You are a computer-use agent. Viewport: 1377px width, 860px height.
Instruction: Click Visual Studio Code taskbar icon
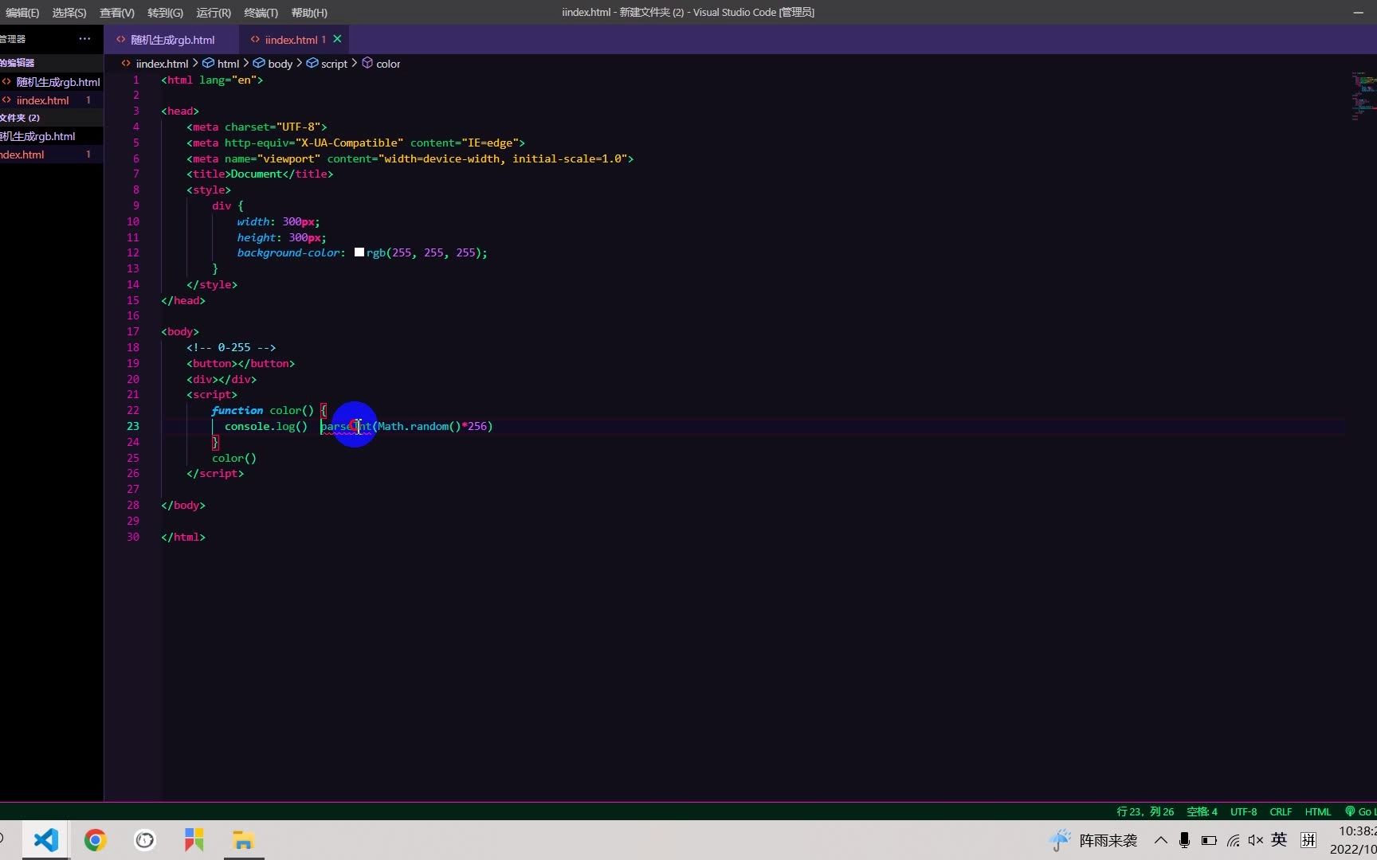[46, 840]
